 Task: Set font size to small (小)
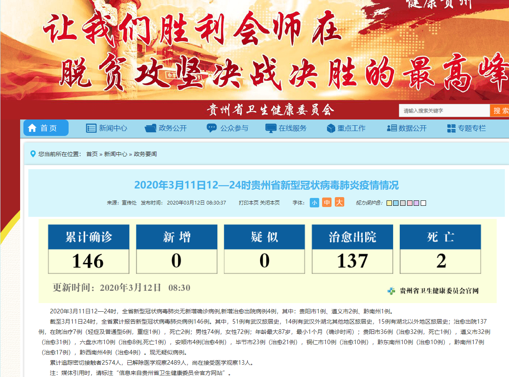(314, 202)
